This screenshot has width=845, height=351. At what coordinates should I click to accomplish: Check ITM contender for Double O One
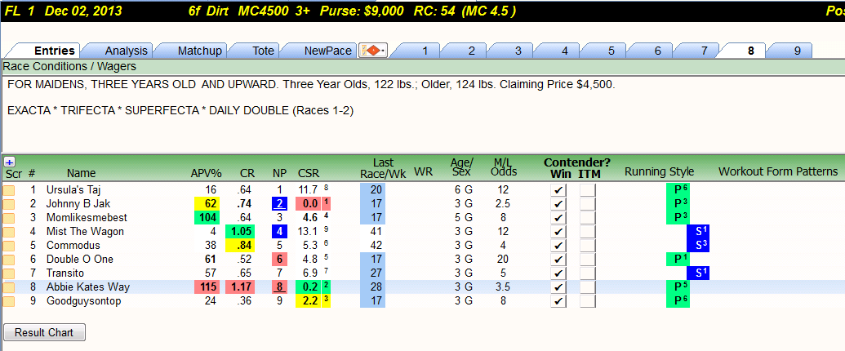589,260
